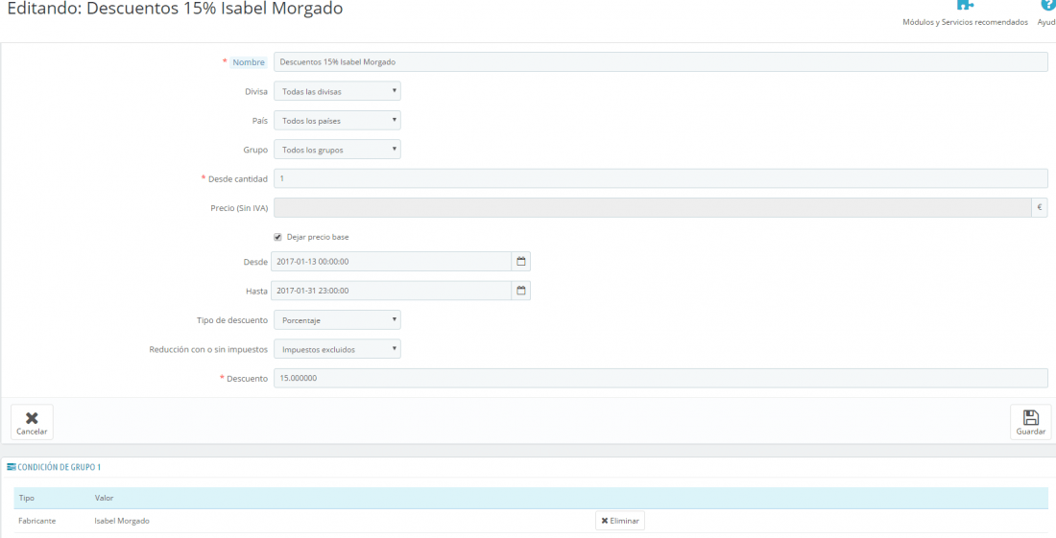Image resolution: width=1056 pixels, height=538 pixels.
Task: Click the Hasta date field
Action: [391, 291]
